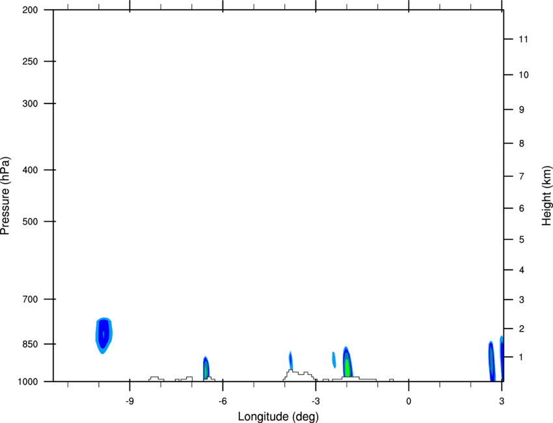The height and width of the screenshot is (423, 553).
Task: Click the -6 longitude tick label
Action: tap(223, 401)
